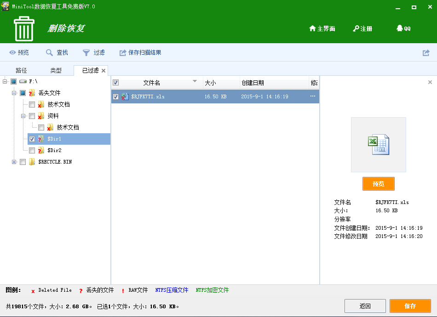
Task: Click the $RECYCLE.BIN folder icon
Action: (x=32, y=161)
